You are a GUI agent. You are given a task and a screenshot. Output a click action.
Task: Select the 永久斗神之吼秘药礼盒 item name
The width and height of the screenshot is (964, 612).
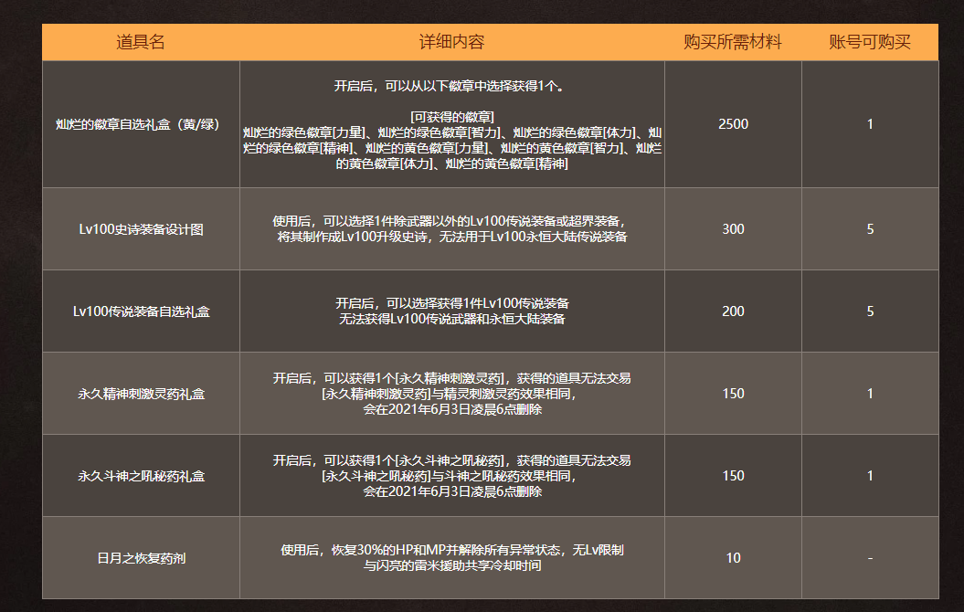(x=141, y=476)
